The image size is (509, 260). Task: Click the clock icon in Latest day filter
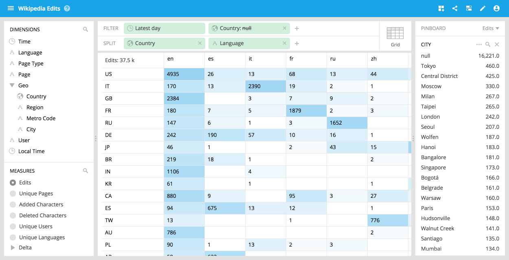point(130,28)
